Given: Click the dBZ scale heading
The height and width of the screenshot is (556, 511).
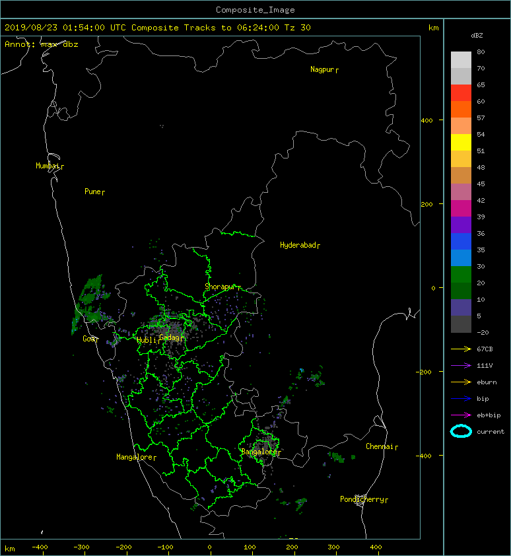Looking at the screenshot, I should (x=477, y=36).
